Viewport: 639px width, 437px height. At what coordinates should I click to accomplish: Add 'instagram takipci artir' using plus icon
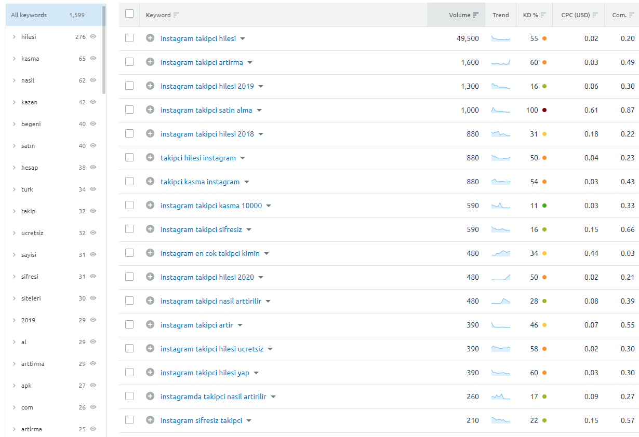click(x=150, y=325)
